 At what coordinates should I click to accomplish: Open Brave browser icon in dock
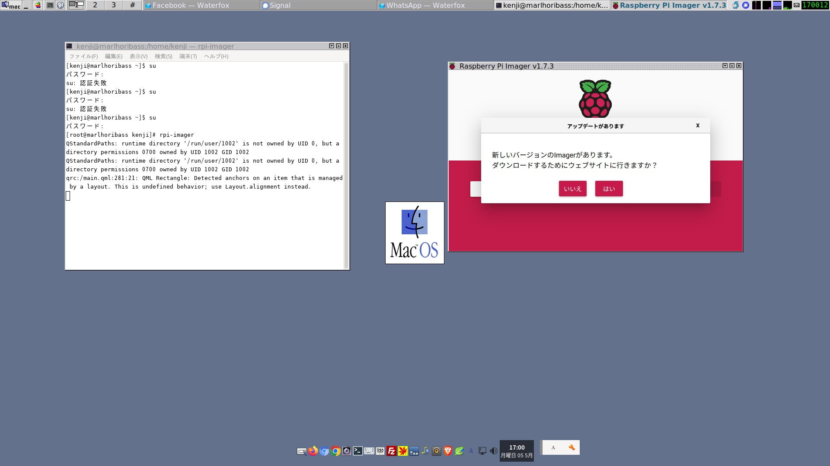448,451
